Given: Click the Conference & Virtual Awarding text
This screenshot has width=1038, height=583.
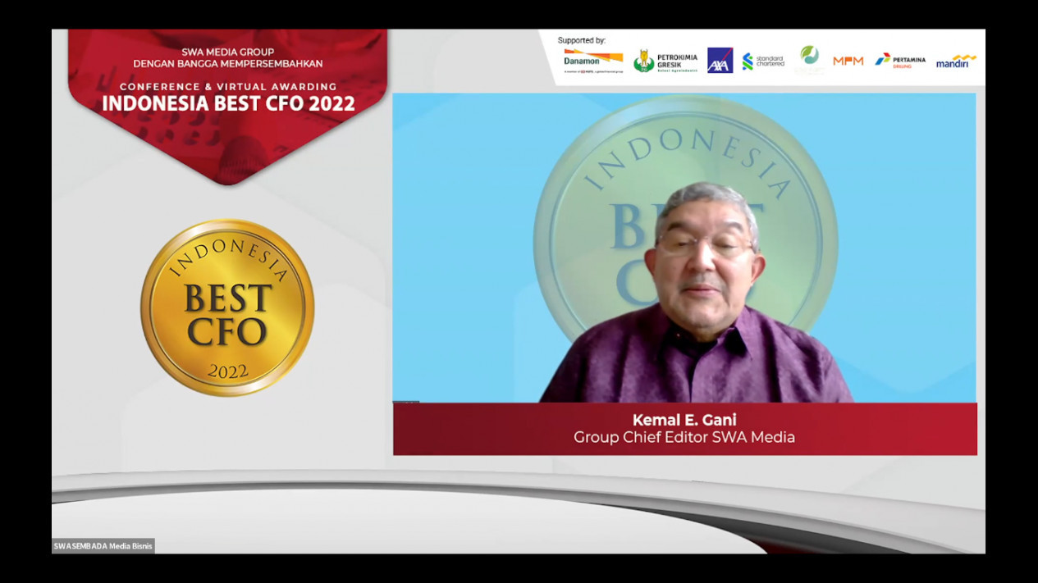Looking at the screenshot, I should click(x=228, y=86).
